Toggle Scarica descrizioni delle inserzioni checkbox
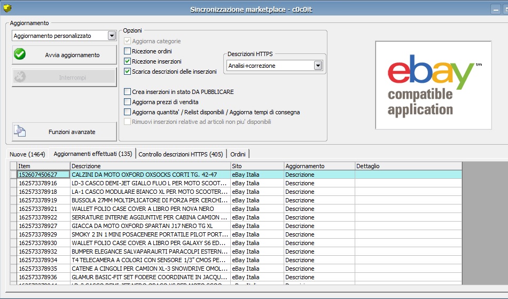Image resolution: width=508 pixels, height=299 pixels. coord(127,72)
